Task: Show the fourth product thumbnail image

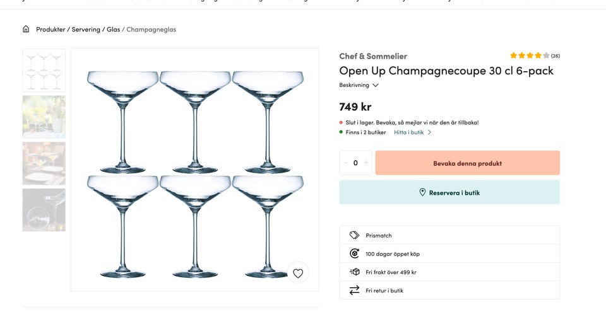Action: [44, 210]
